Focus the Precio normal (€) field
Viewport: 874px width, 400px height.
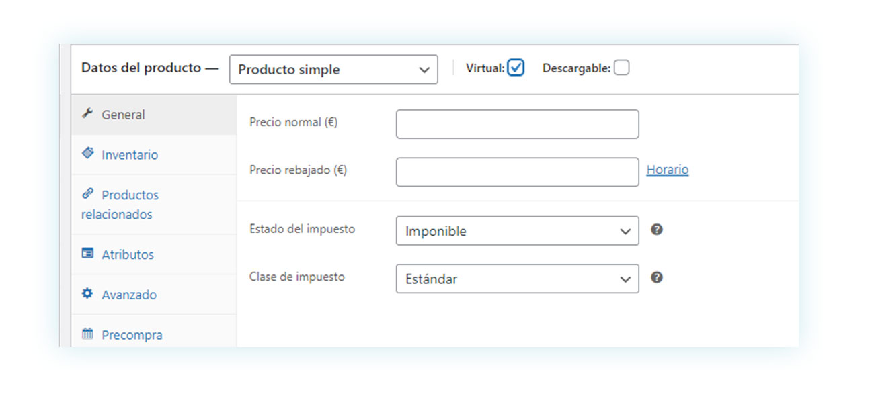click(x=517, y=124)
